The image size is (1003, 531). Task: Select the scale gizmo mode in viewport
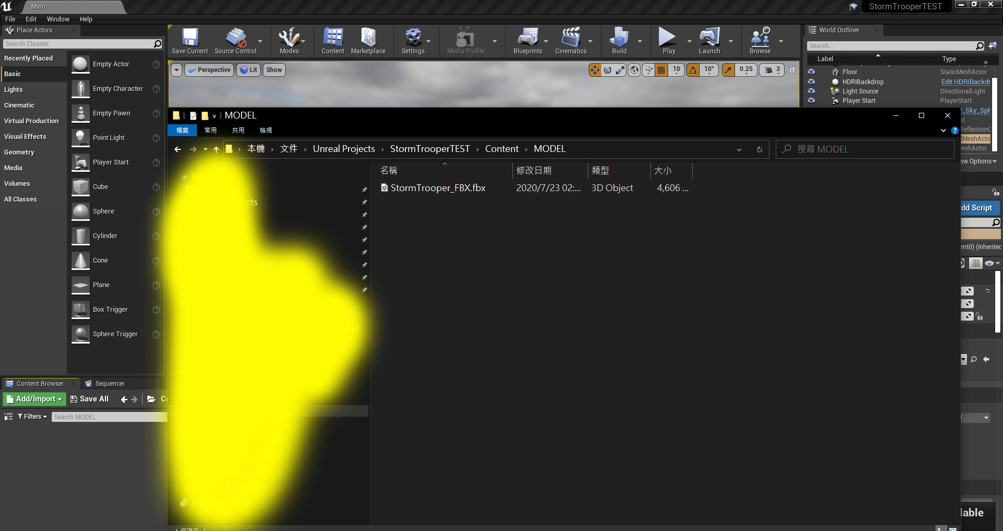tap(620, 70)
